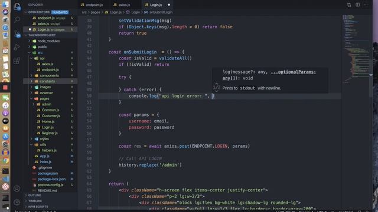Open Source Control view in activity bar
The height and width of the screenshot is (212, 378).
coord(17,34)
